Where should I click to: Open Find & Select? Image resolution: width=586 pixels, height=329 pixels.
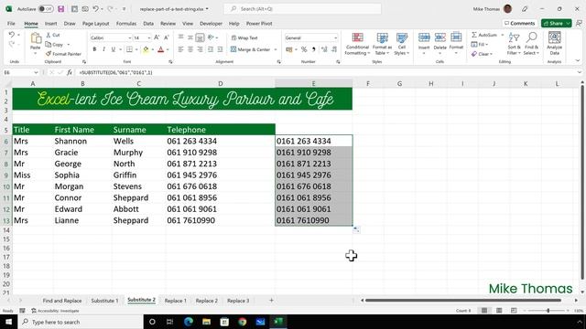tap(531, 44)
